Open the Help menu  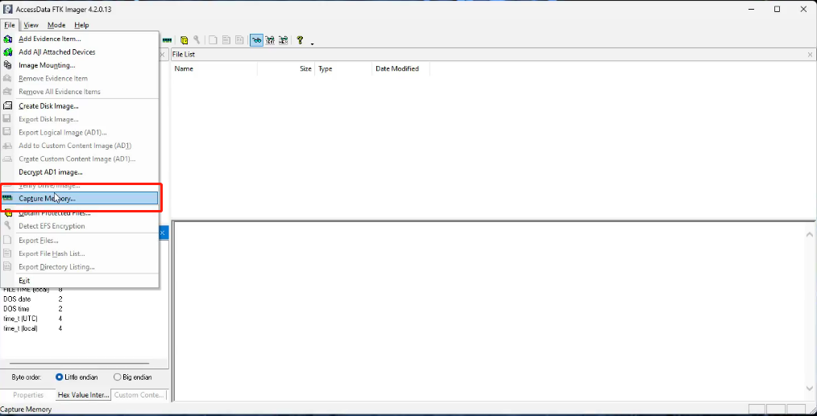click(x=81, y=25)
